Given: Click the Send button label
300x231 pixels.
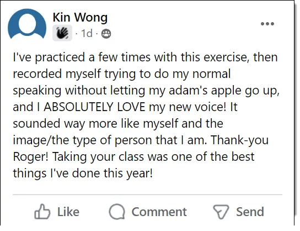Looking at the screenshot, I should point(250,212).
